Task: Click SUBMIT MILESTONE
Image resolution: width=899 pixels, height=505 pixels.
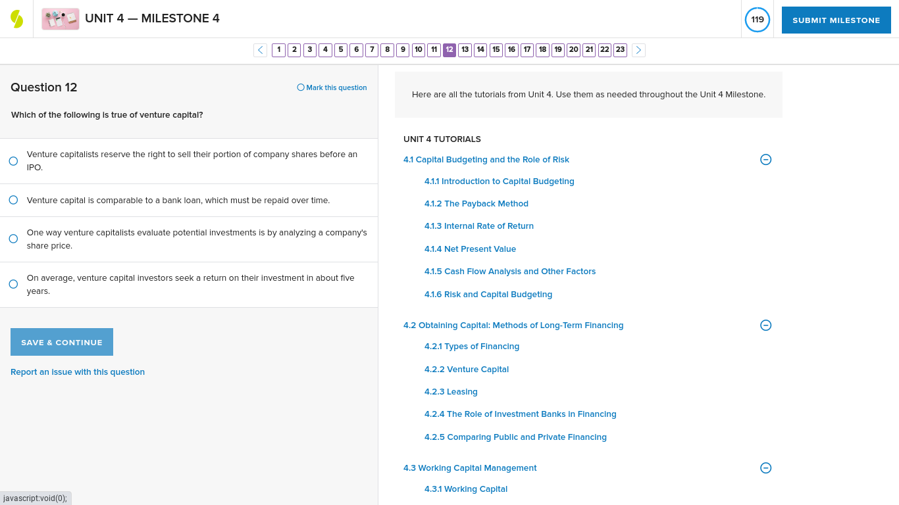Action: point(836,20)
